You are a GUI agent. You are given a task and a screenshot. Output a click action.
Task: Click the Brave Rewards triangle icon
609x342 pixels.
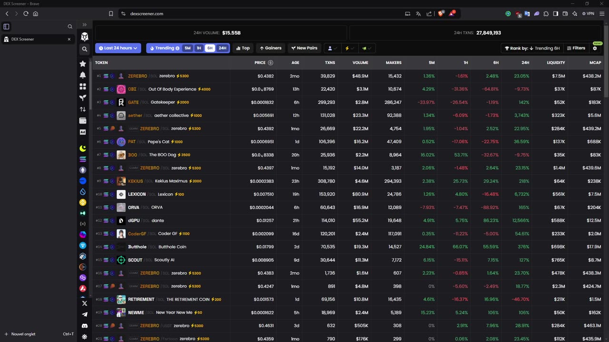coord(452,13)
